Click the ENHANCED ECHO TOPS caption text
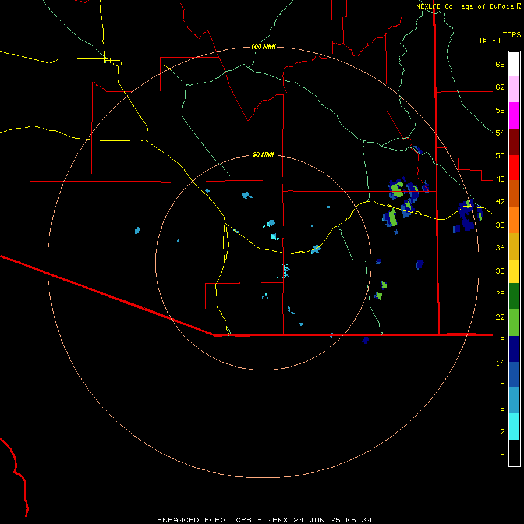This screenshot has width=524, height=524. (204, 520)
